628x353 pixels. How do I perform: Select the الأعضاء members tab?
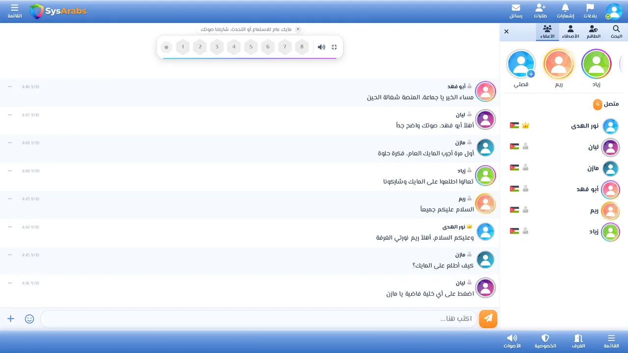[547, 32]
